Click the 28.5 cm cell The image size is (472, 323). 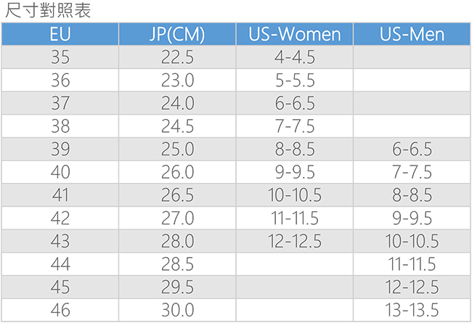click(177, 264)
